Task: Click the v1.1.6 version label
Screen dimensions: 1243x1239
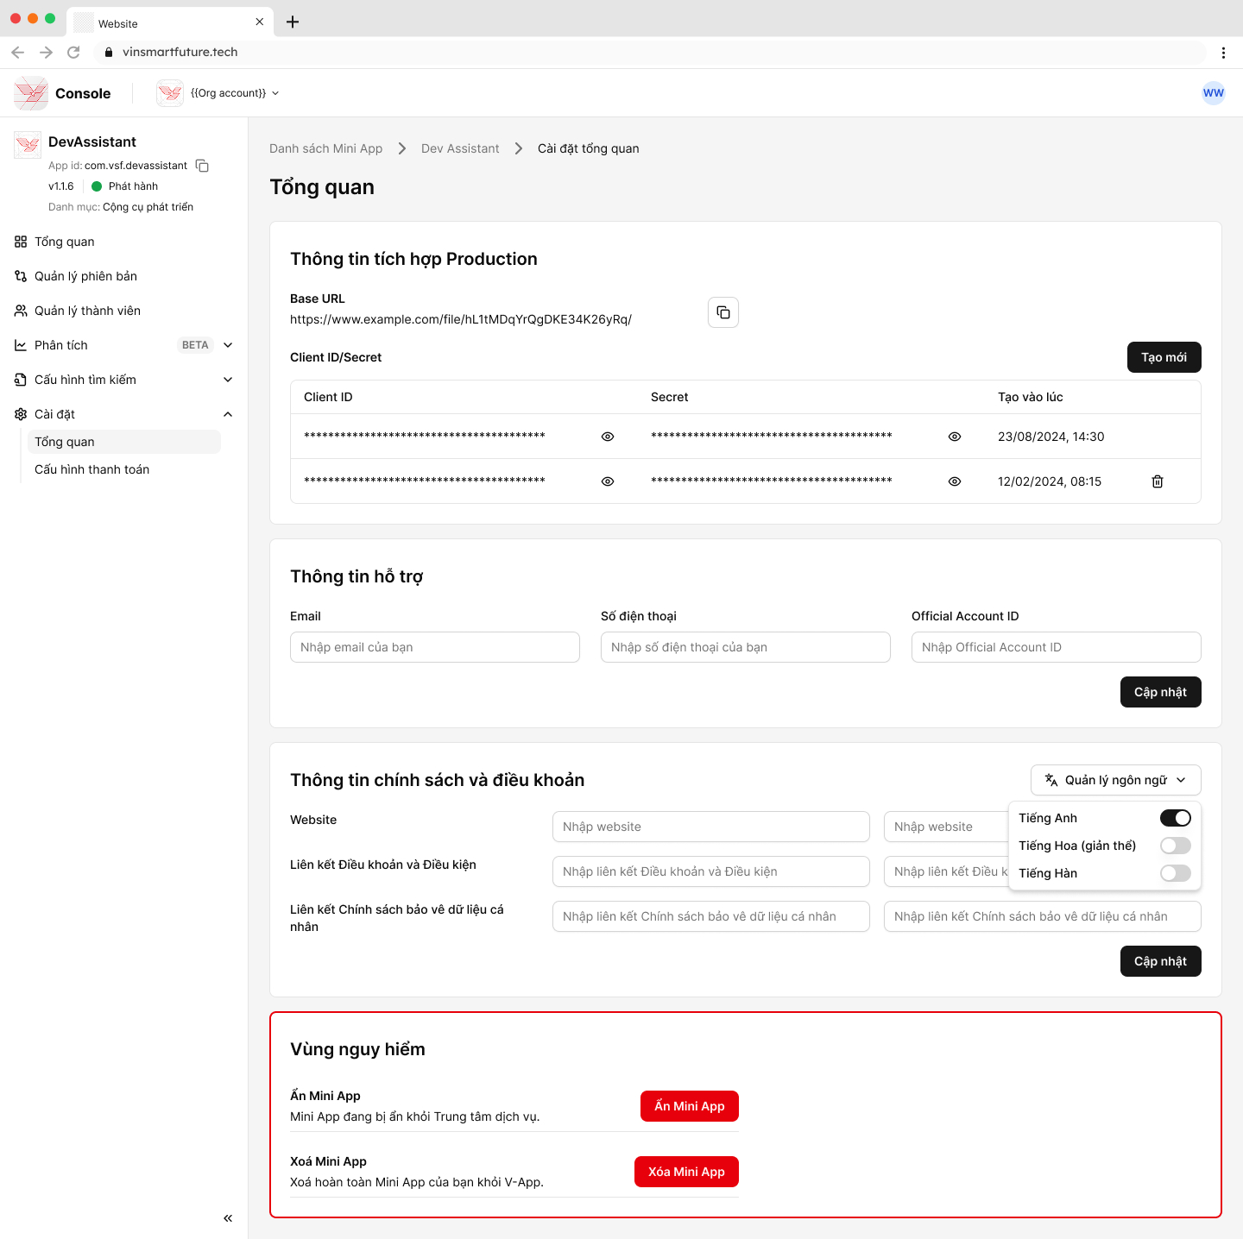Action: tap(61, 186)
